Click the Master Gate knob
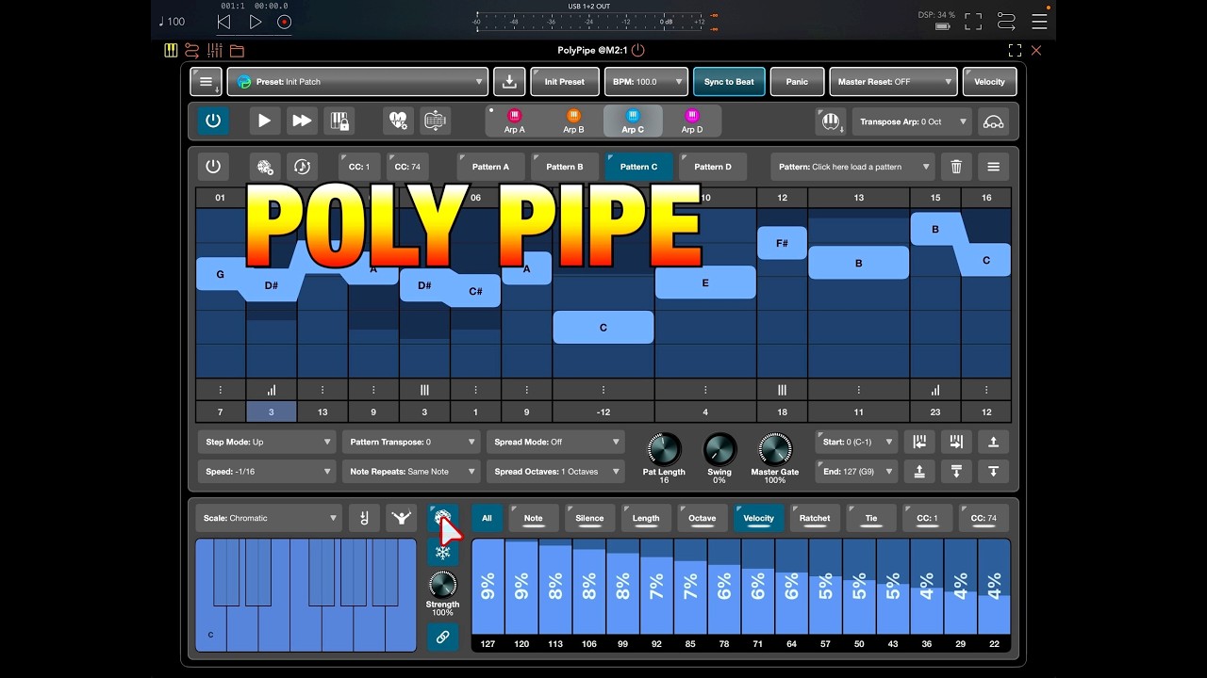 click(775, 449)
